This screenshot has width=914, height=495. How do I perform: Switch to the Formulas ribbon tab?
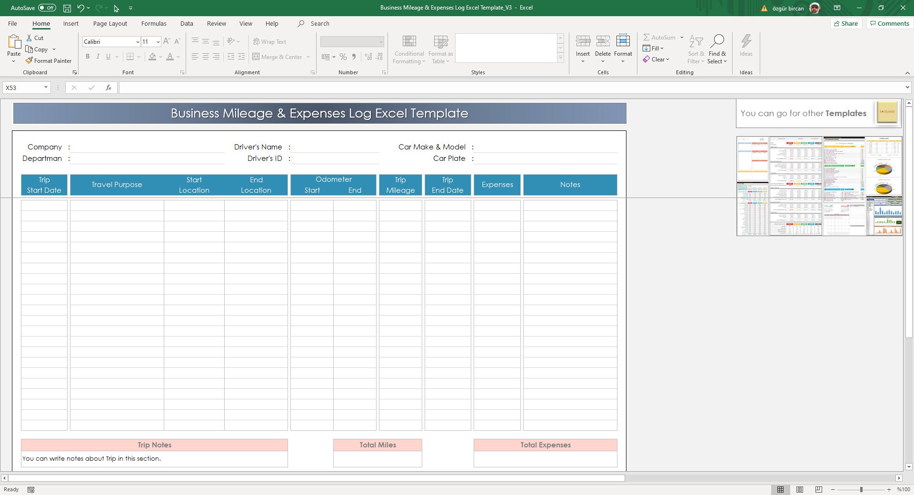click(153, 23)
